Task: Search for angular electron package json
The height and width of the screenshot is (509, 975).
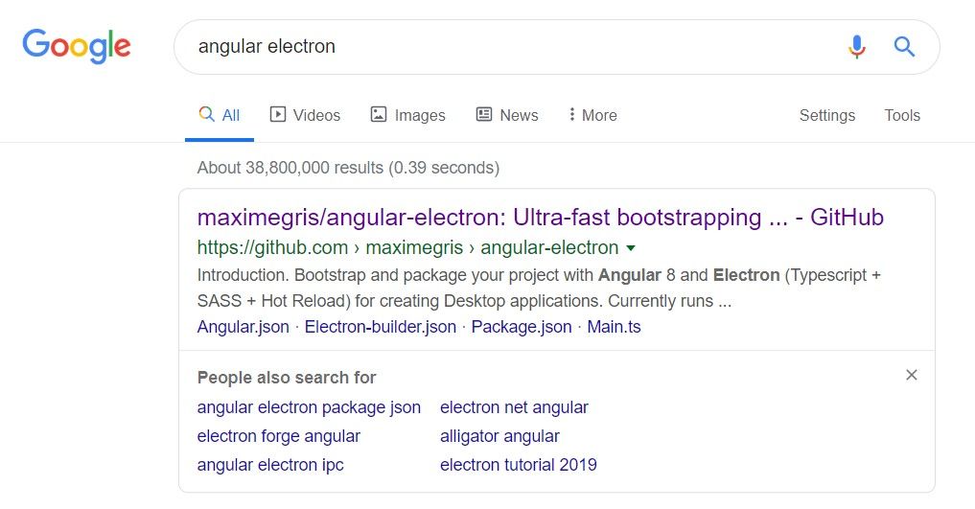Action: (309, 407)
